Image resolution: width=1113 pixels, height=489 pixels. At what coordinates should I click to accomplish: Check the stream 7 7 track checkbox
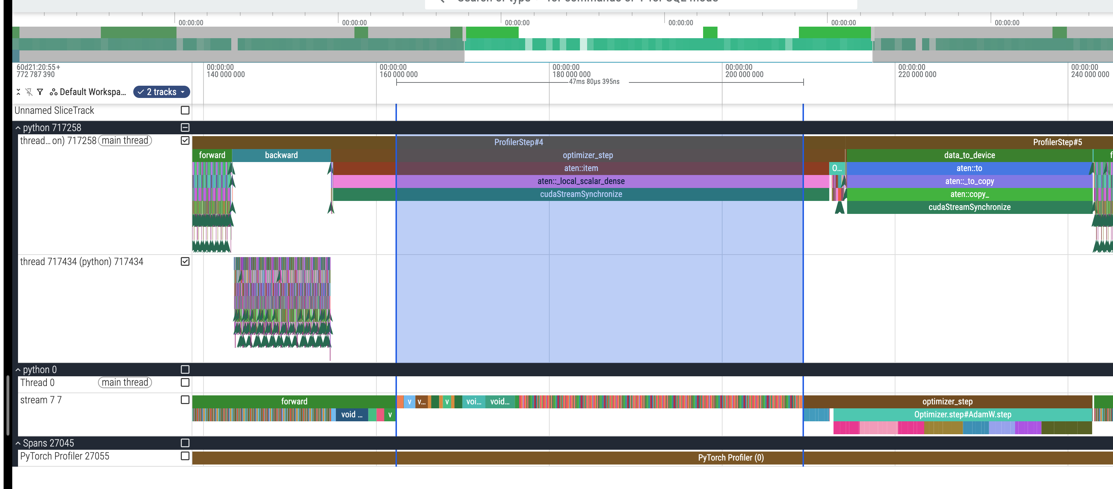185,400
